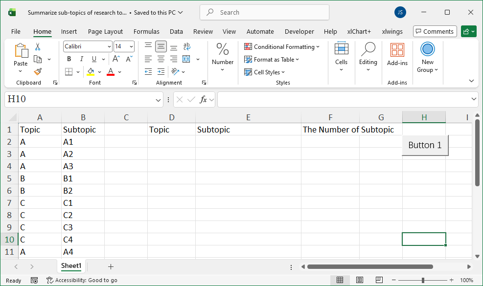Select the Center alignment toggle
The height and width of the screenshot is (286, 483).
(161, 59)
